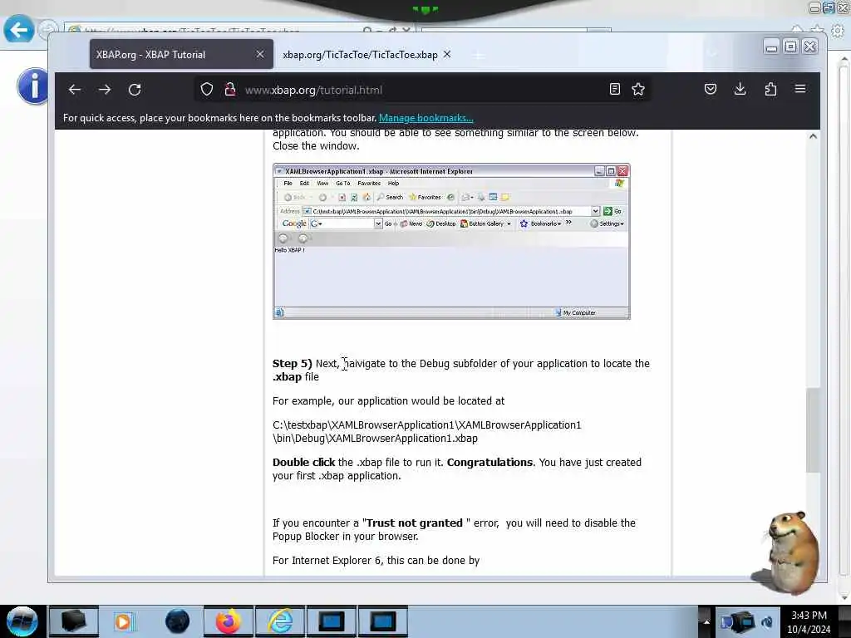Maximize the Firefox window
The image size is (851, 638).
point(791,47)
